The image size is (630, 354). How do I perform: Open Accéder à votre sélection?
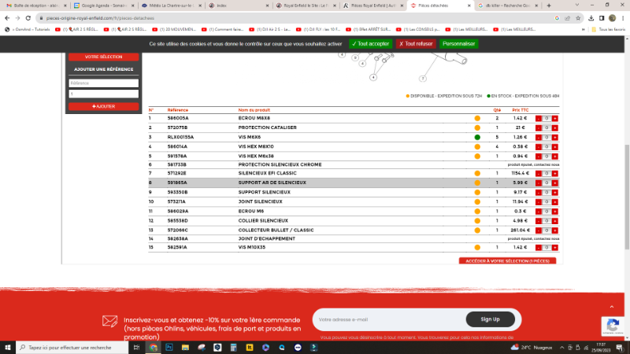click(x=507, y=260)
